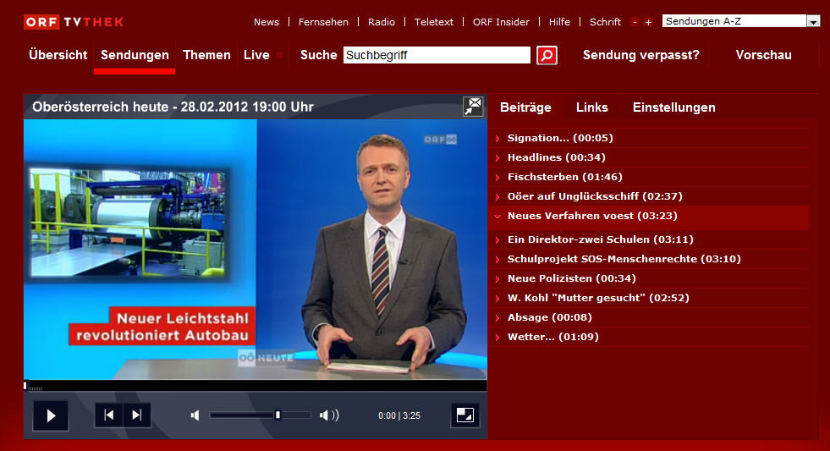Collapse the Neues Verfahren voest chevron
The image size is (830, 451).
click(x=497, y=216)
